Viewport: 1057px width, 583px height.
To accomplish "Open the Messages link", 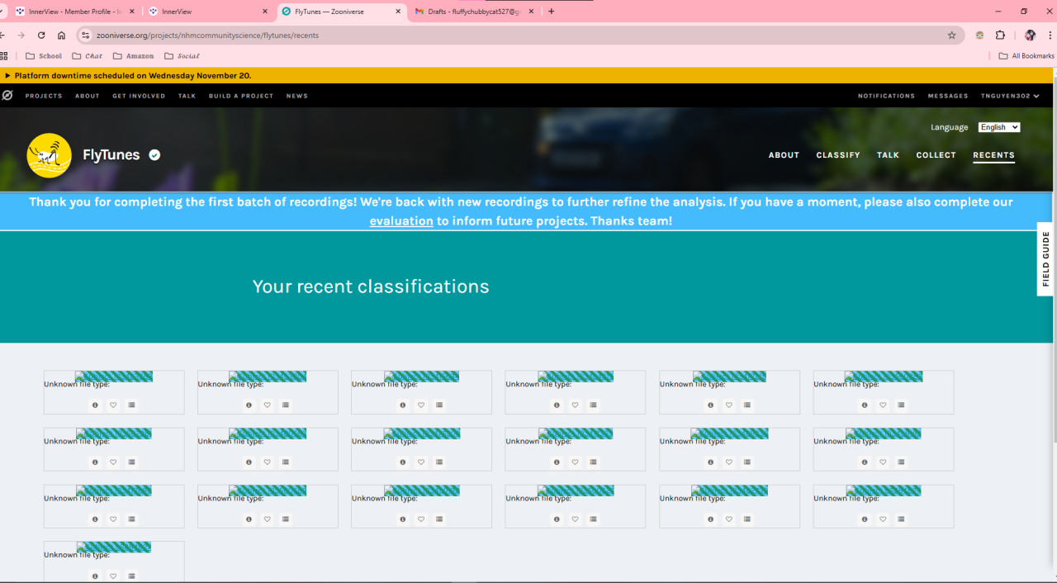I will coord(948,96).
